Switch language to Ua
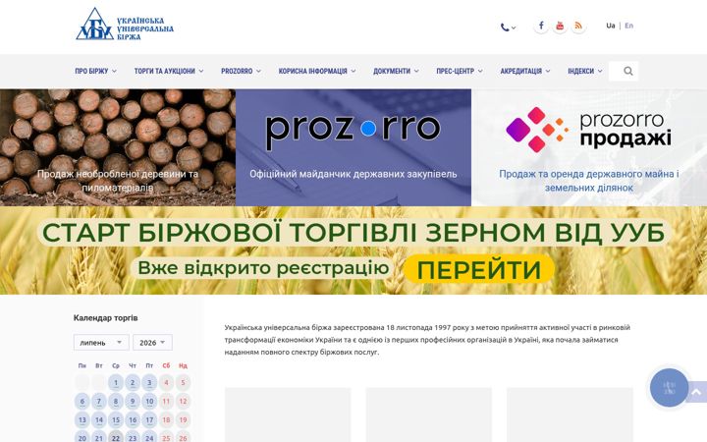Screen dimensions: 707x442 click(x=610, y=26)
